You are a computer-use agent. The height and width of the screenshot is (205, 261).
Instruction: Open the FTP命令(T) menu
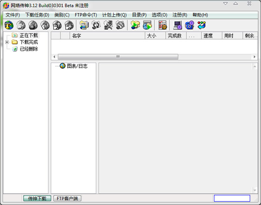(x=86, y=15)
